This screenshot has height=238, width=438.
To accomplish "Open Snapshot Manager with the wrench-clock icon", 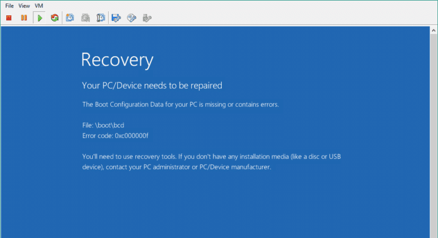I will [x=101, y=18].
